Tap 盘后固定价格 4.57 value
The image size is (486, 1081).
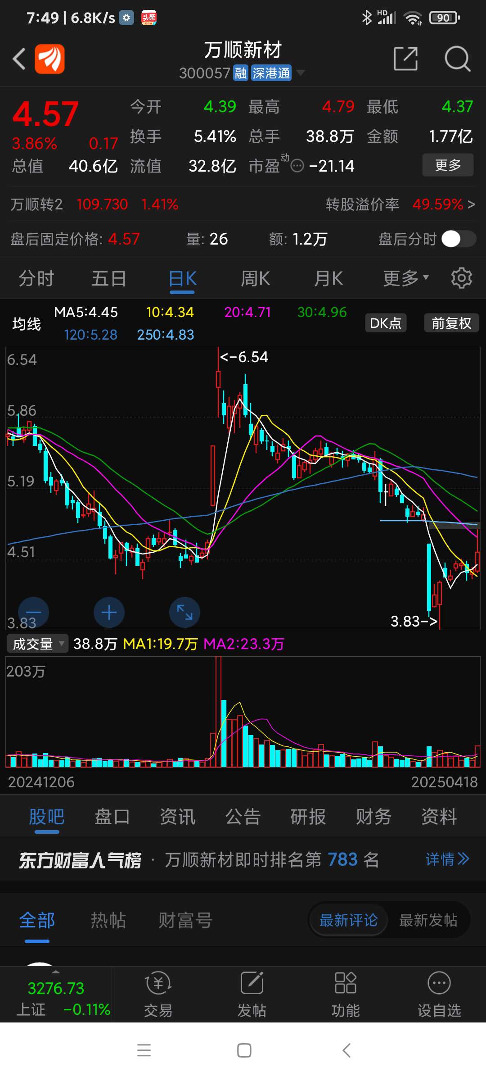(x=124, y=239)
